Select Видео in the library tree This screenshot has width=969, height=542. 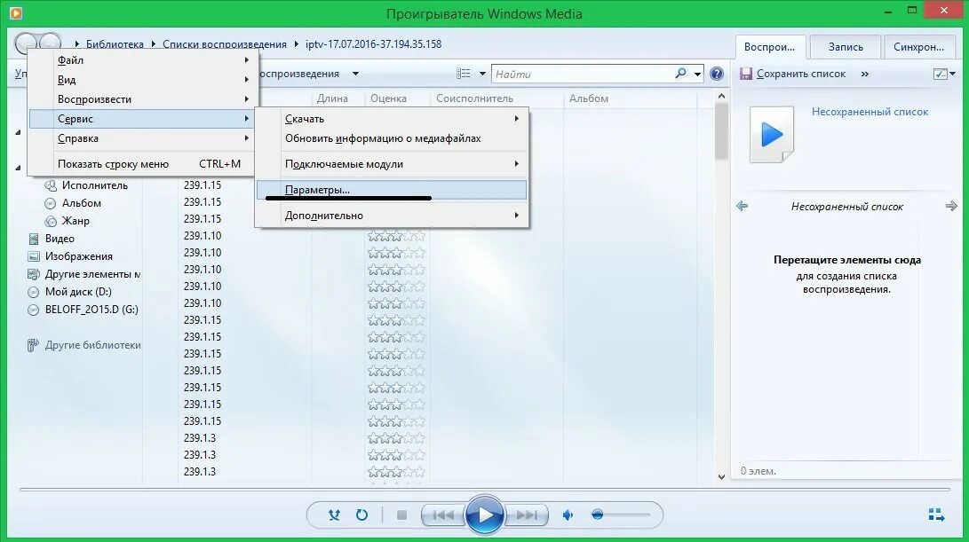click(60, 239)
